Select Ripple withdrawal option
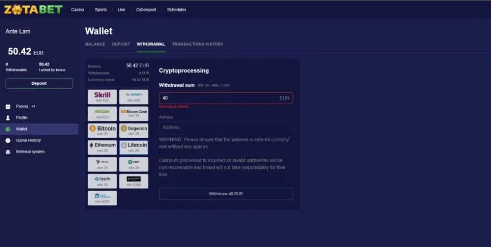491x247 pixels. (102, 181)
